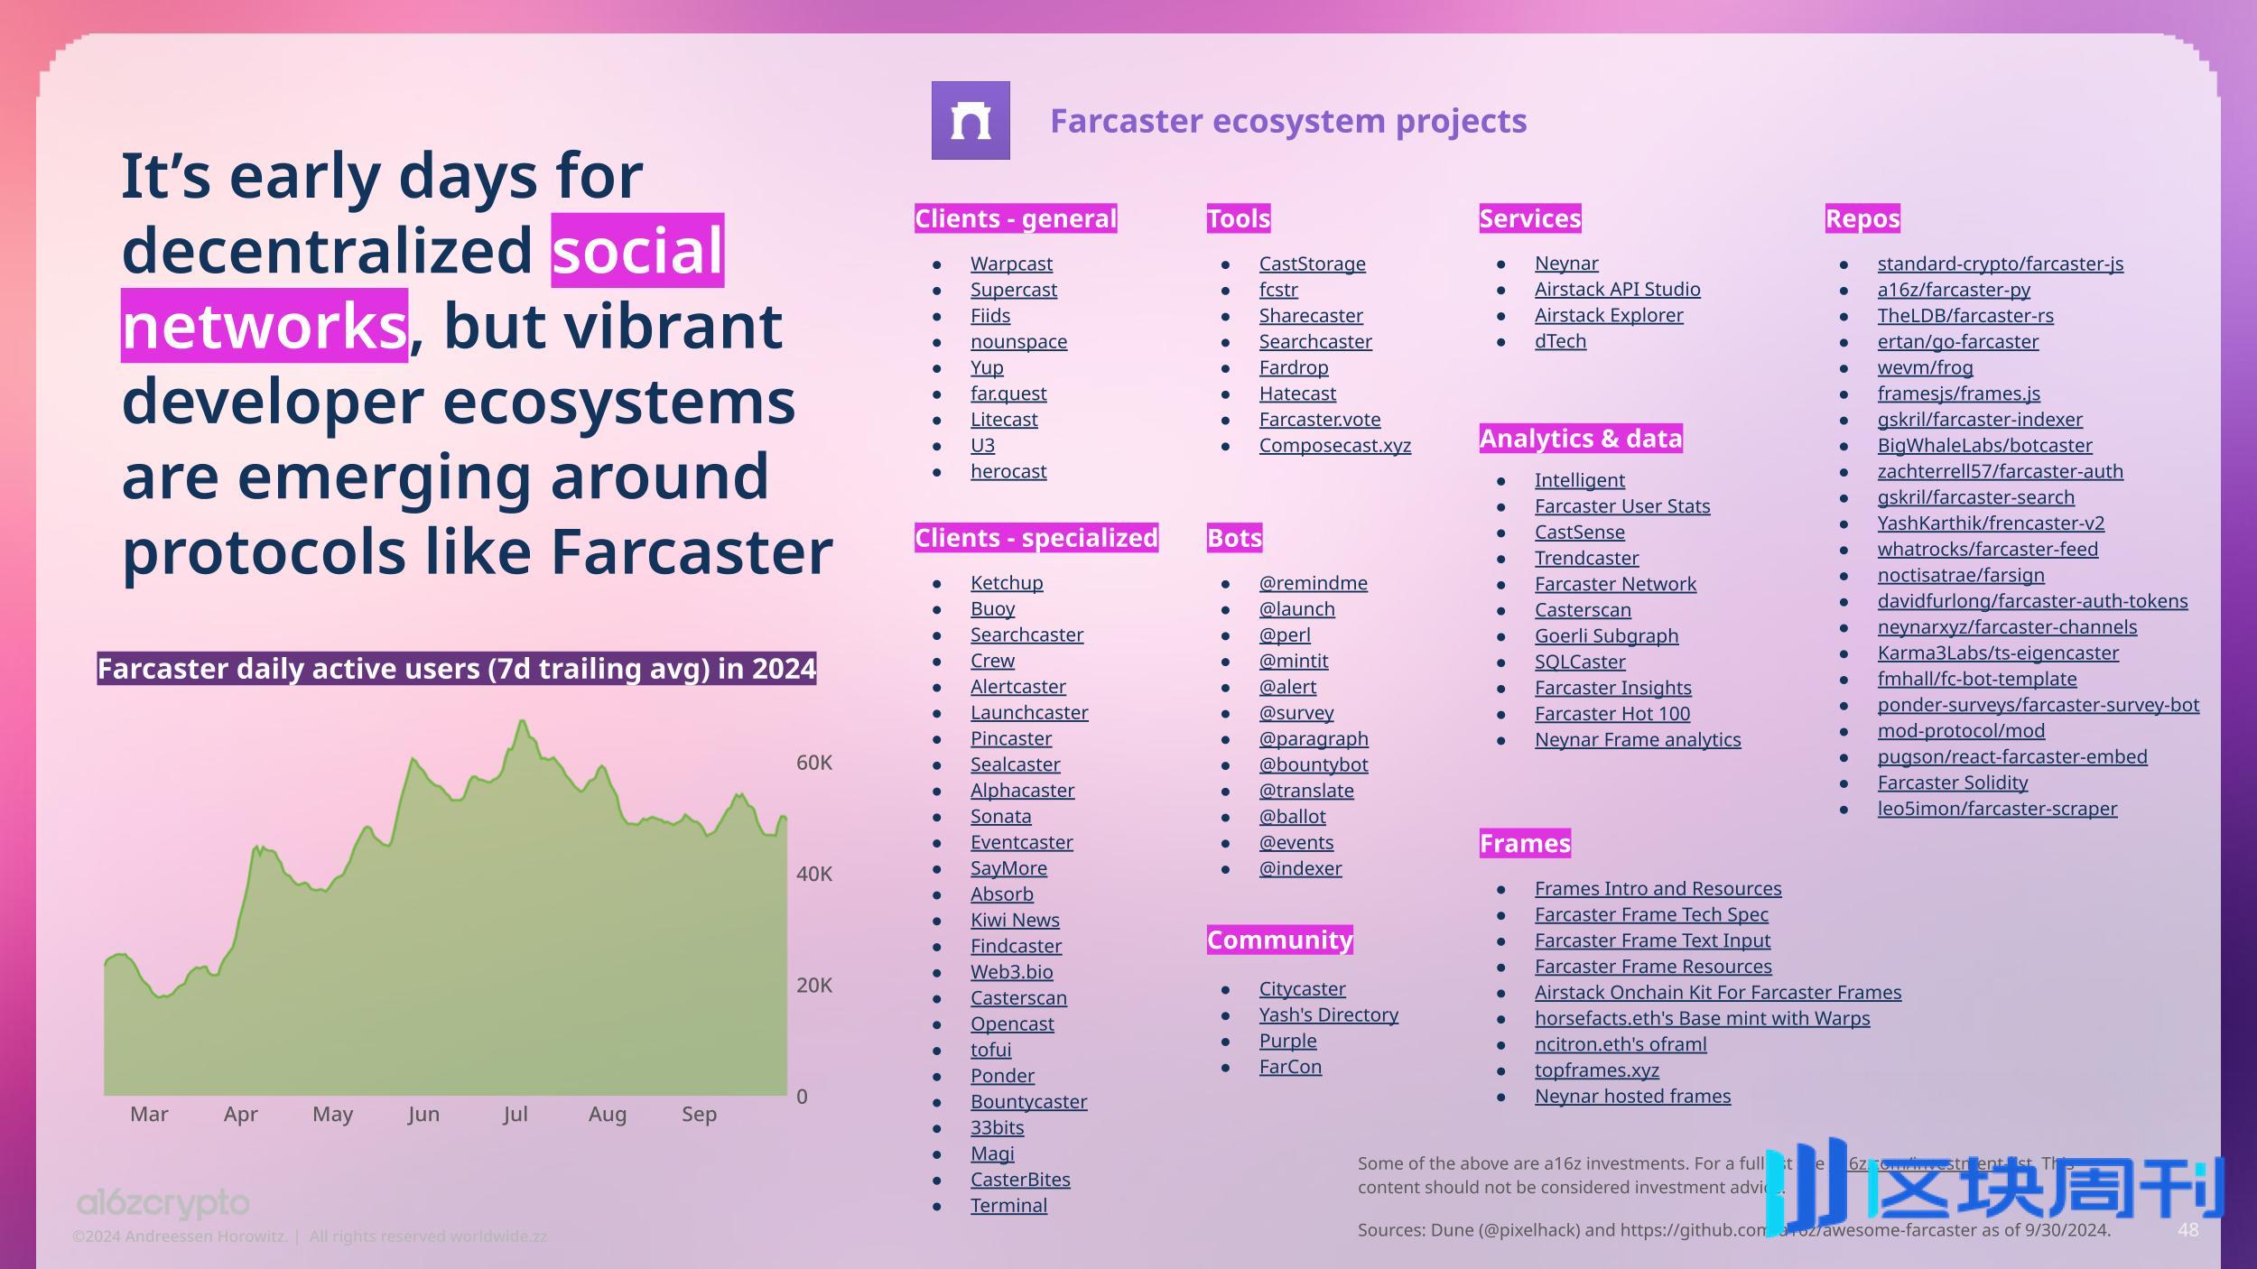Open the @remindme bot link
Image resolution: width=2257 pixels, height=1269 pixels.
1314,583
